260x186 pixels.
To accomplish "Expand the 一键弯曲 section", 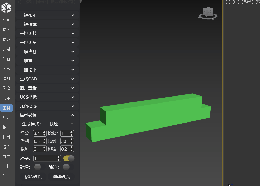I will (47, 61).
